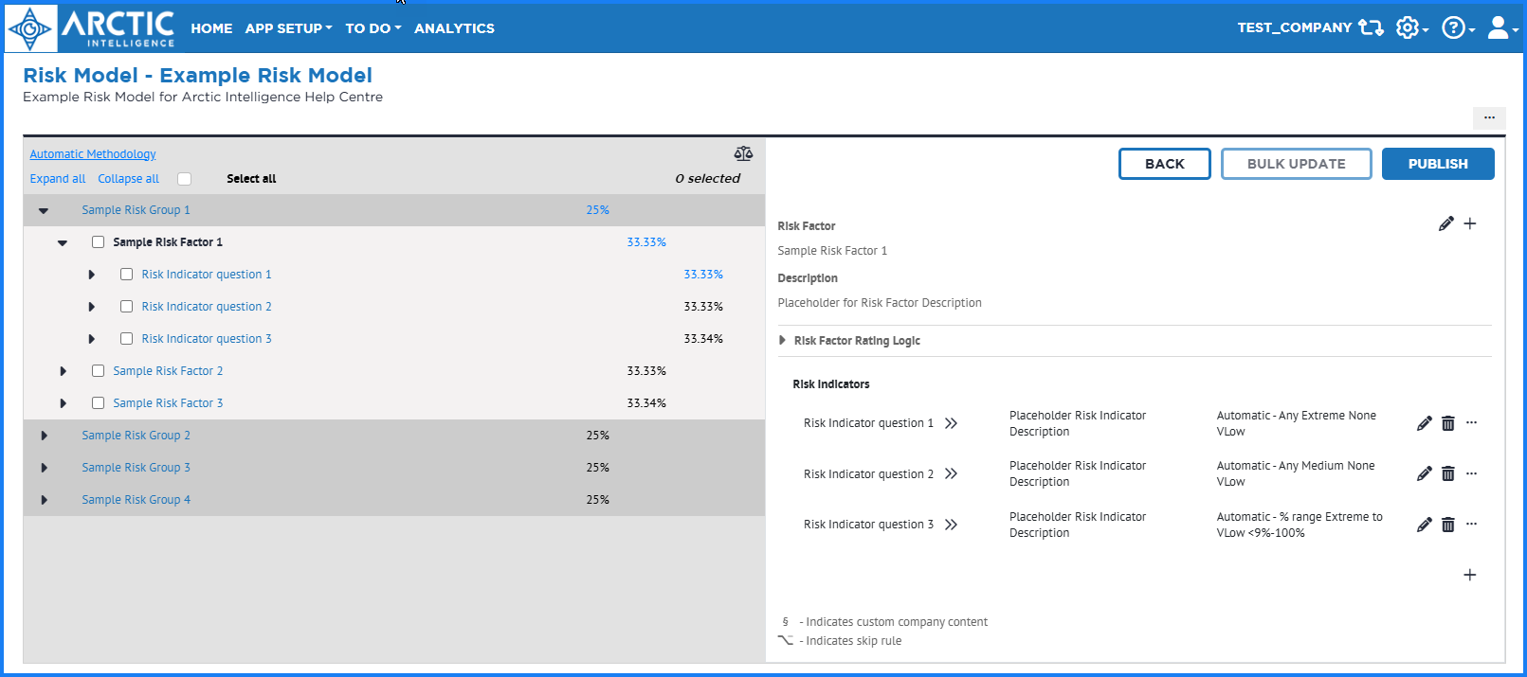Viewport: 1527px width, 677px height.
Task: Expand Sample Risk Group 4
Action: click(45, 500)
